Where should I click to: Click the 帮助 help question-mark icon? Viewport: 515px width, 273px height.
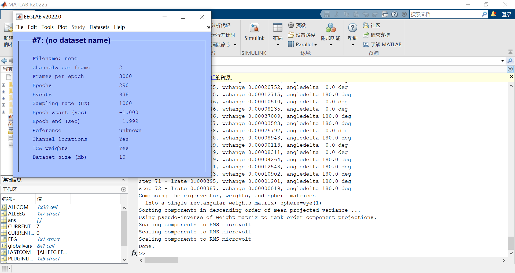(x=352, y=28)
